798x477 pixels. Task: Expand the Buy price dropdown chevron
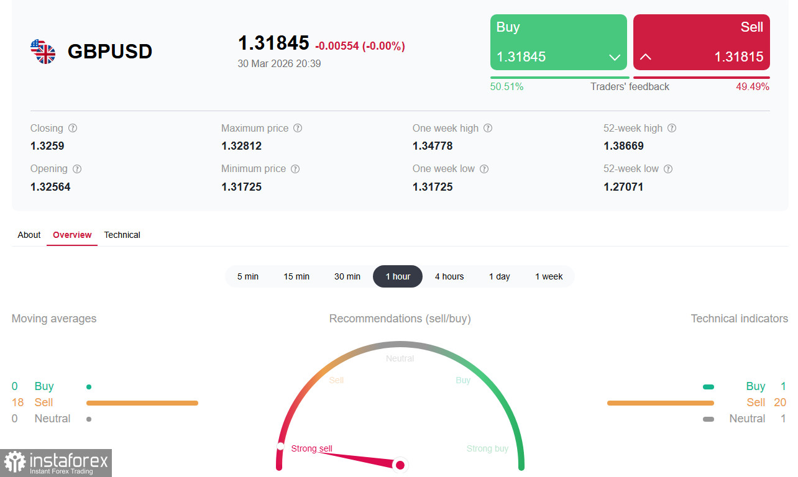(615, 57)
